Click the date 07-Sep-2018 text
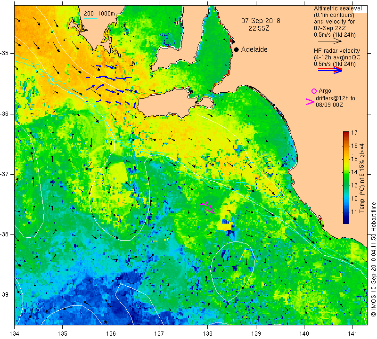The width and height of the screenshot is (377, 339). coord(261,21)
